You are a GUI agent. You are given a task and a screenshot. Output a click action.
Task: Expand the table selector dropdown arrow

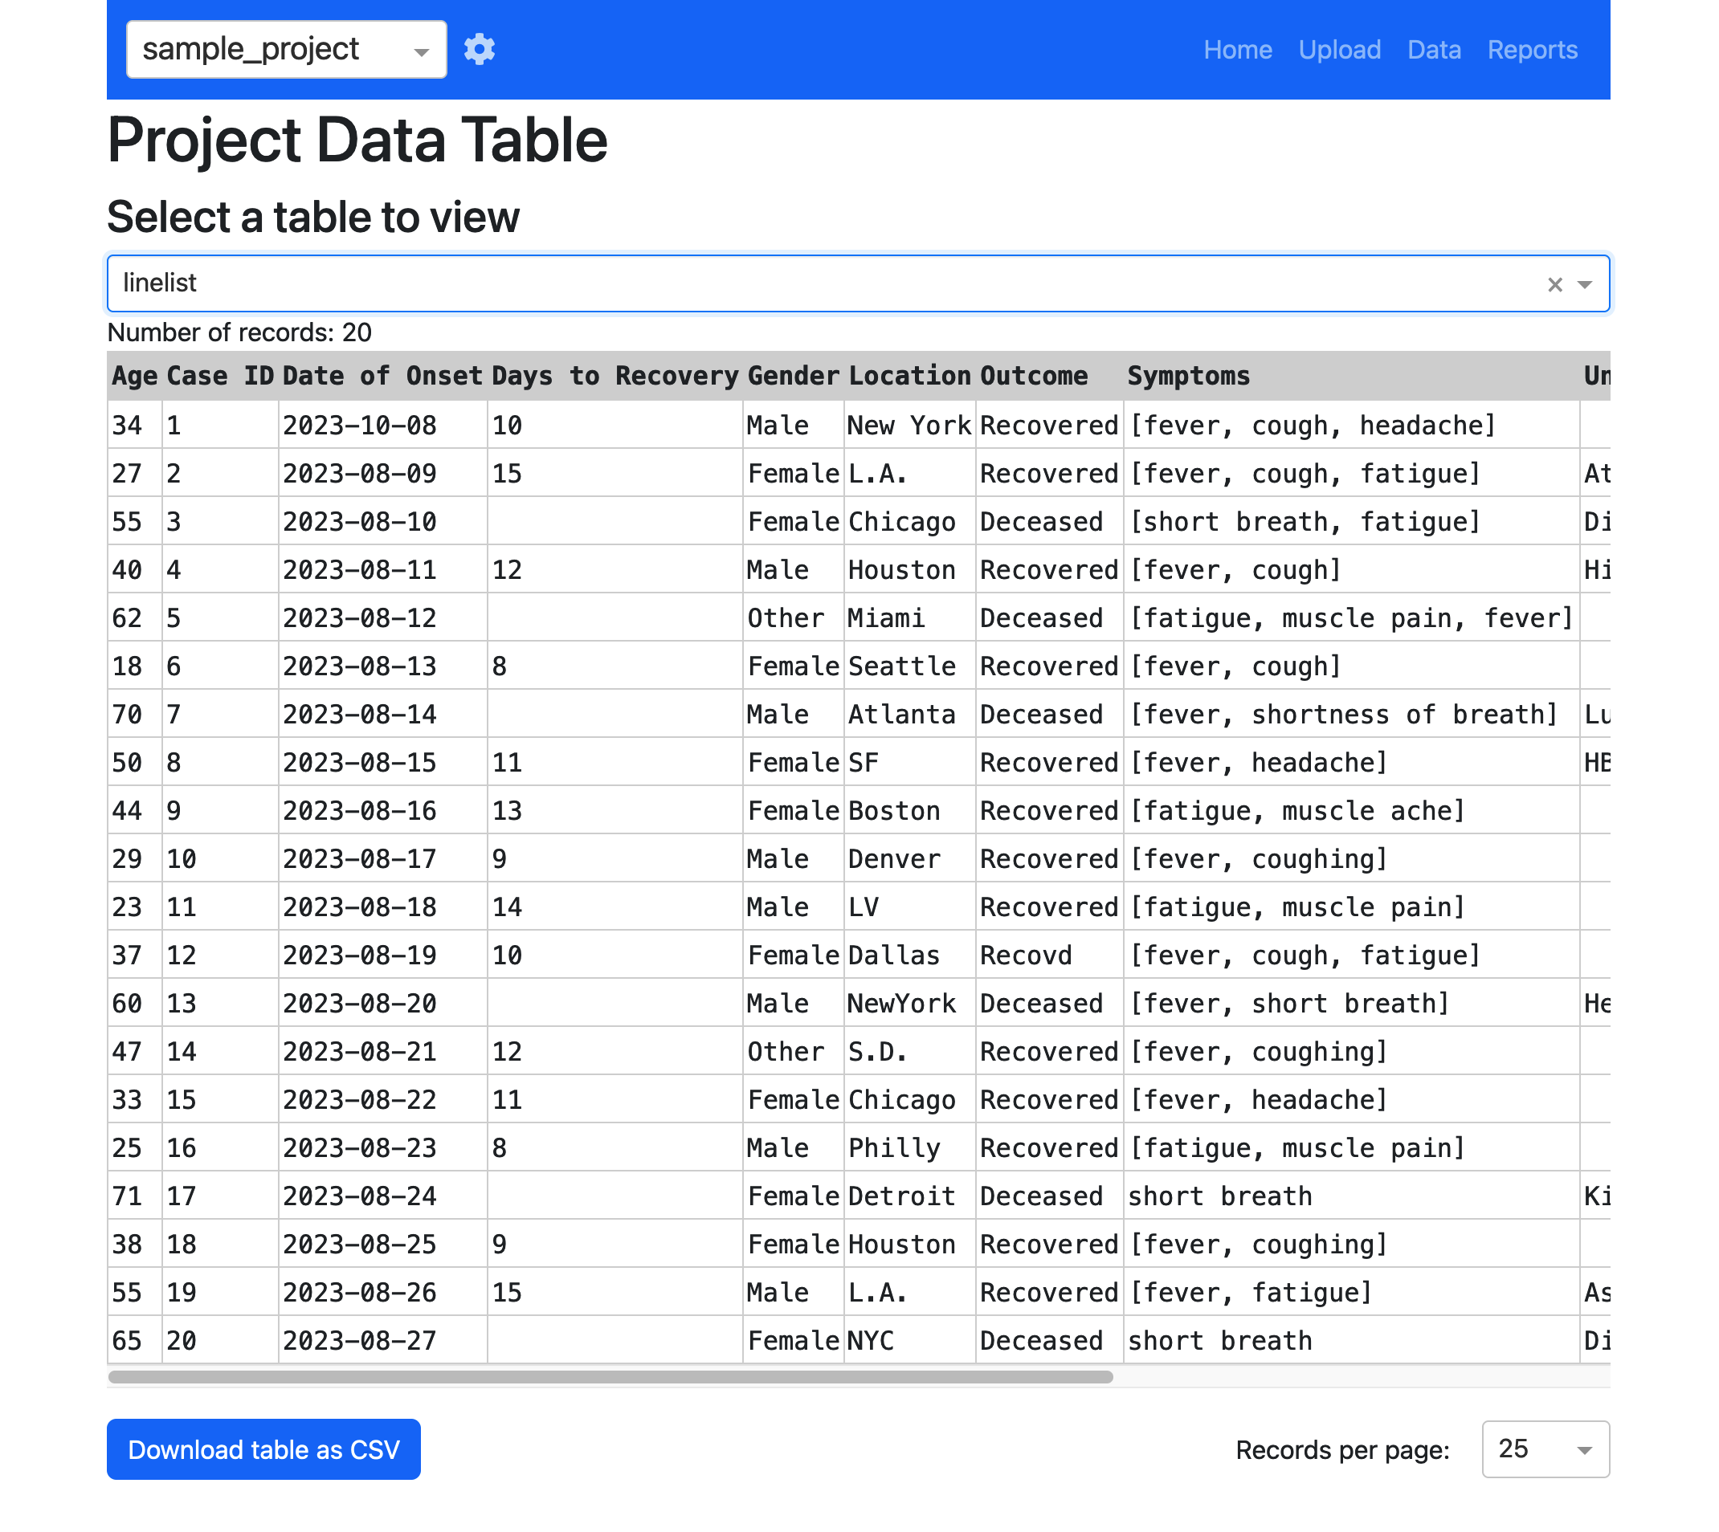[1584, 284]
